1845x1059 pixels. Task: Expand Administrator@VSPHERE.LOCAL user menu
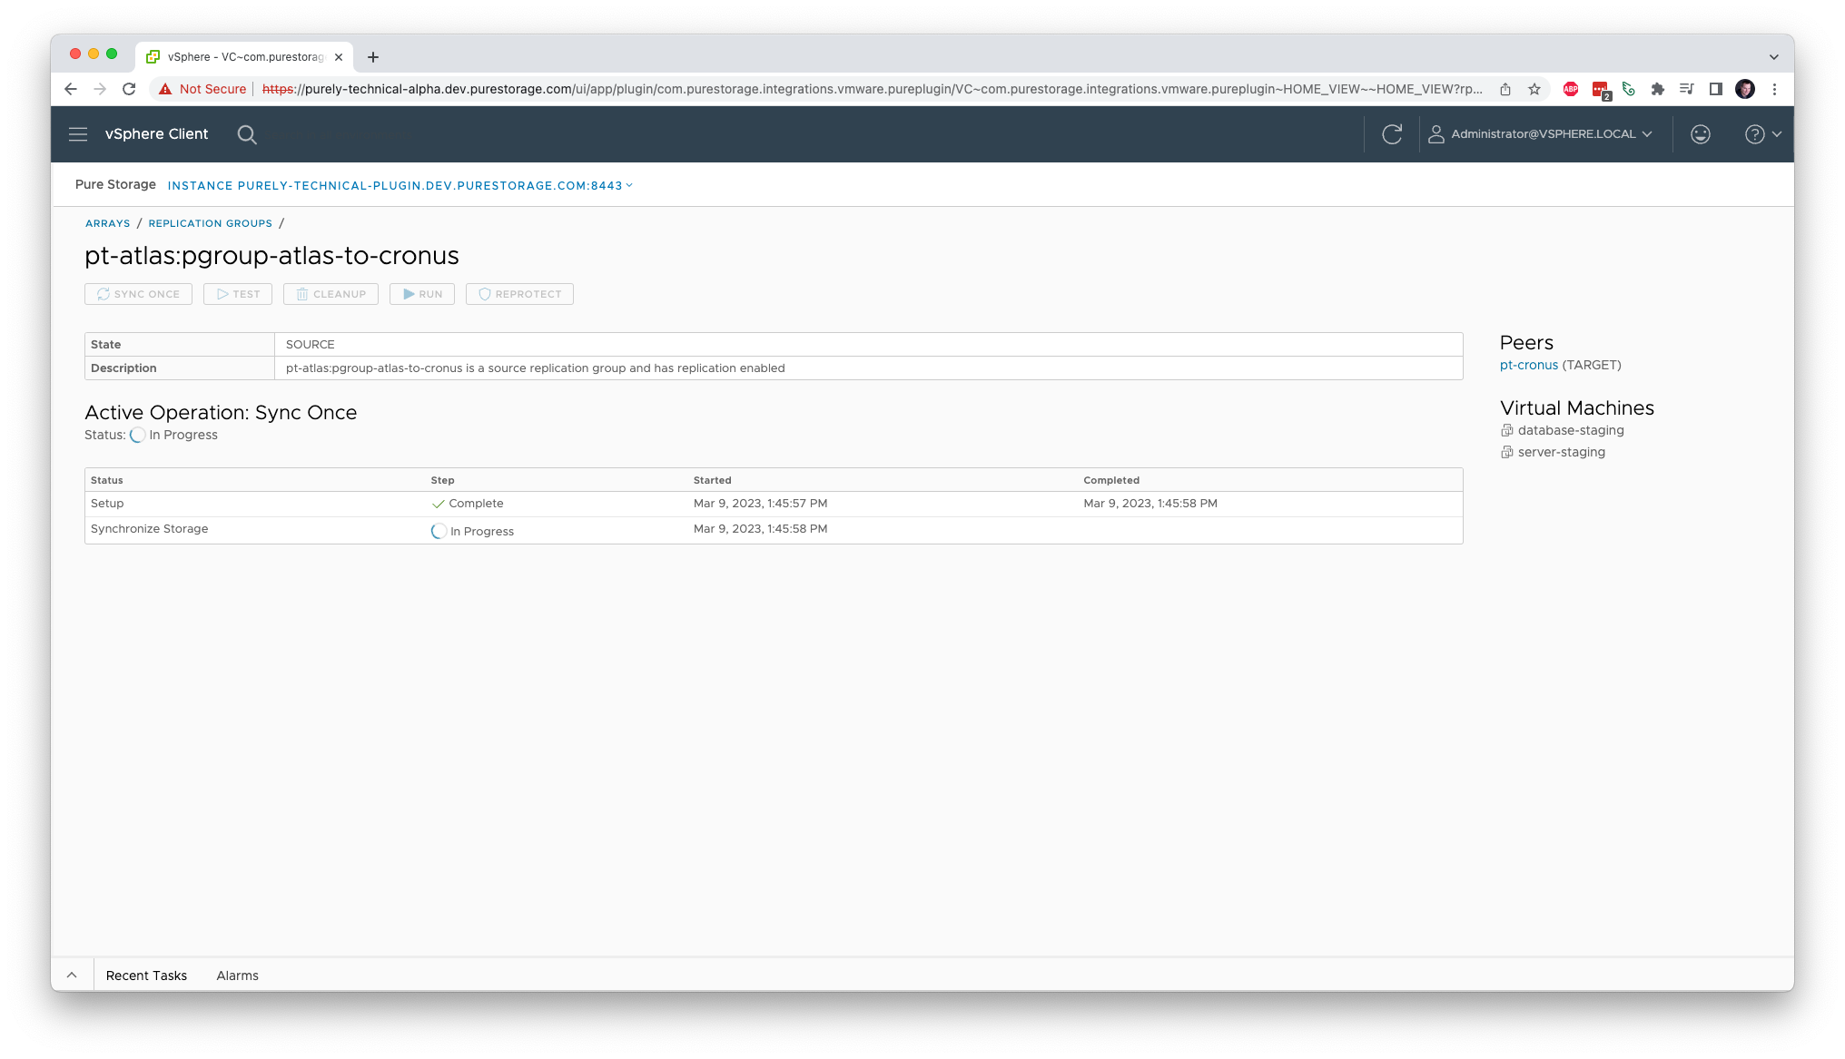click(x=1540, y=134)
